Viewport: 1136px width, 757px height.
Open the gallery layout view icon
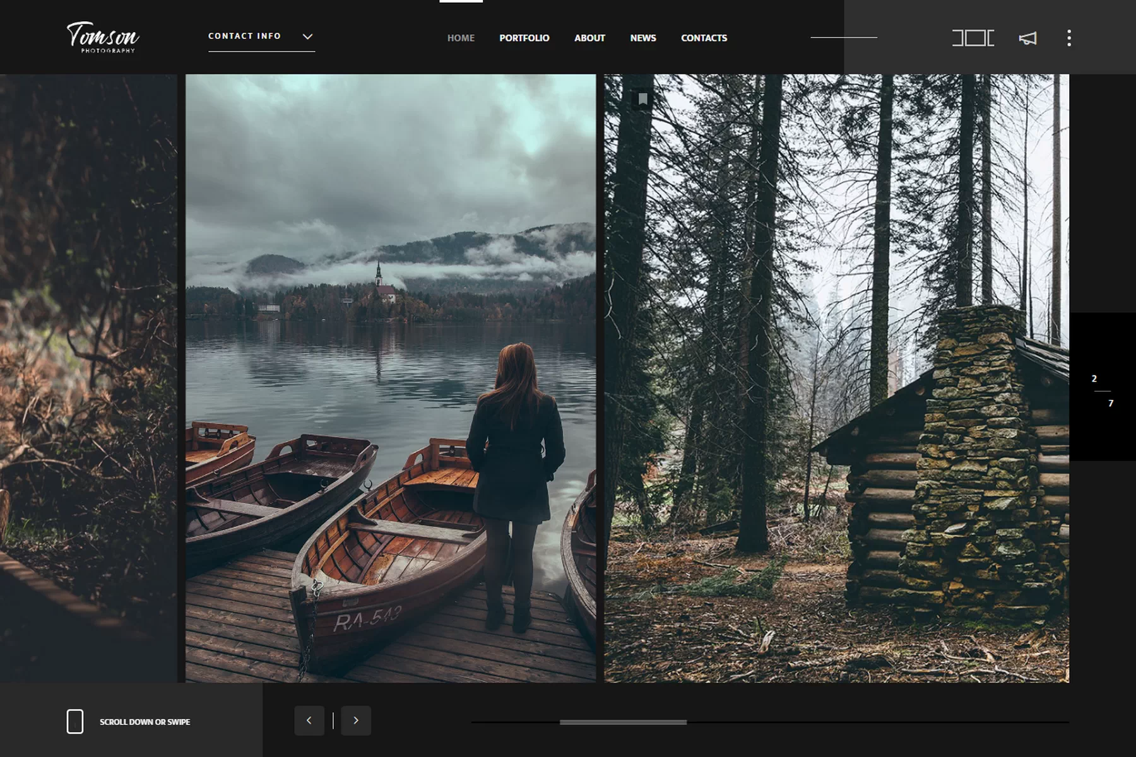pos(973,38)
